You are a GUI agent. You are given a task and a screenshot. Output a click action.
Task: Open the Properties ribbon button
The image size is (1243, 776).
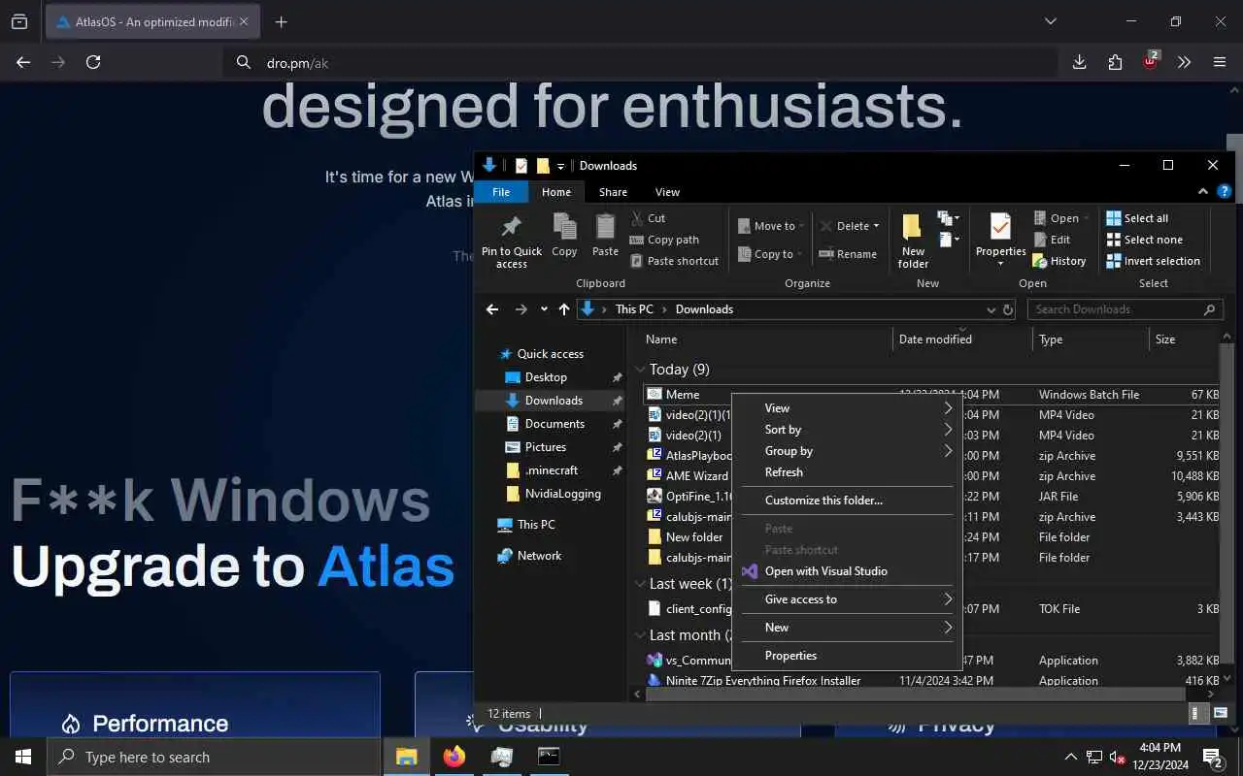pos(1000,241)
